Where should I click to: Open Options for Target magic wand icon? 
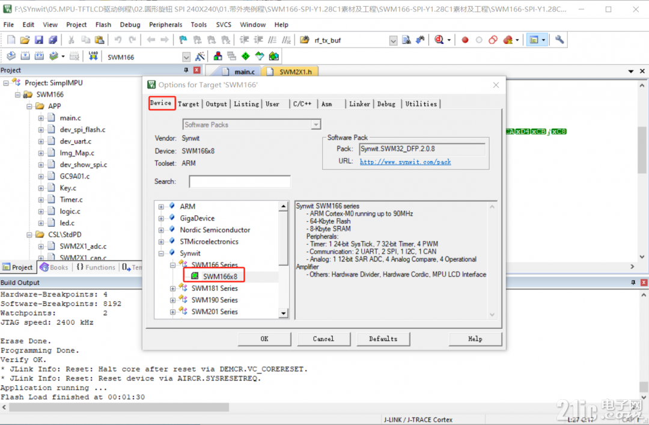pyautogui.click(x=200, y=56)
